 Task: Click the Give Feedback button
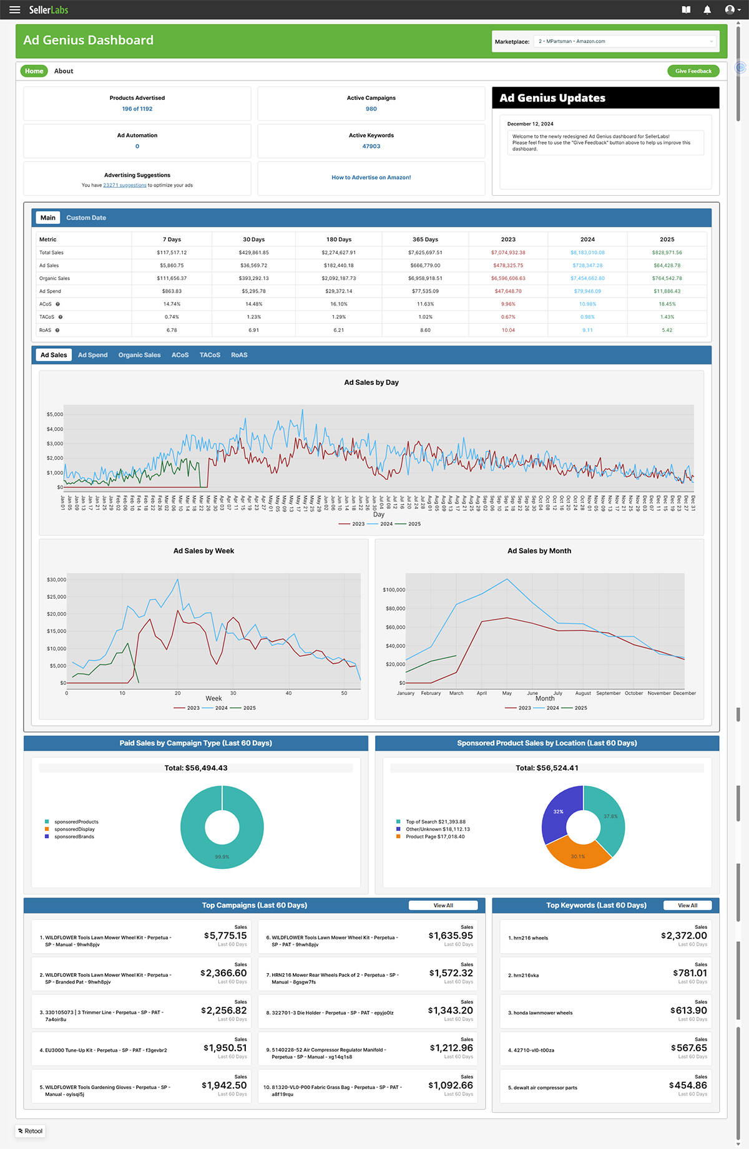click(x=693, y=71)
